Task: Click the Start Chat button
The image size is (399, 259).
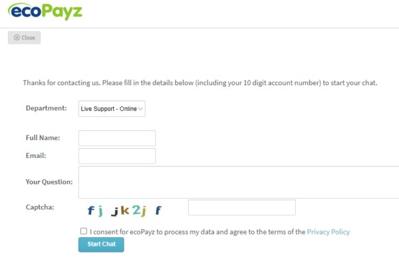Action: [x=101, y=244]
